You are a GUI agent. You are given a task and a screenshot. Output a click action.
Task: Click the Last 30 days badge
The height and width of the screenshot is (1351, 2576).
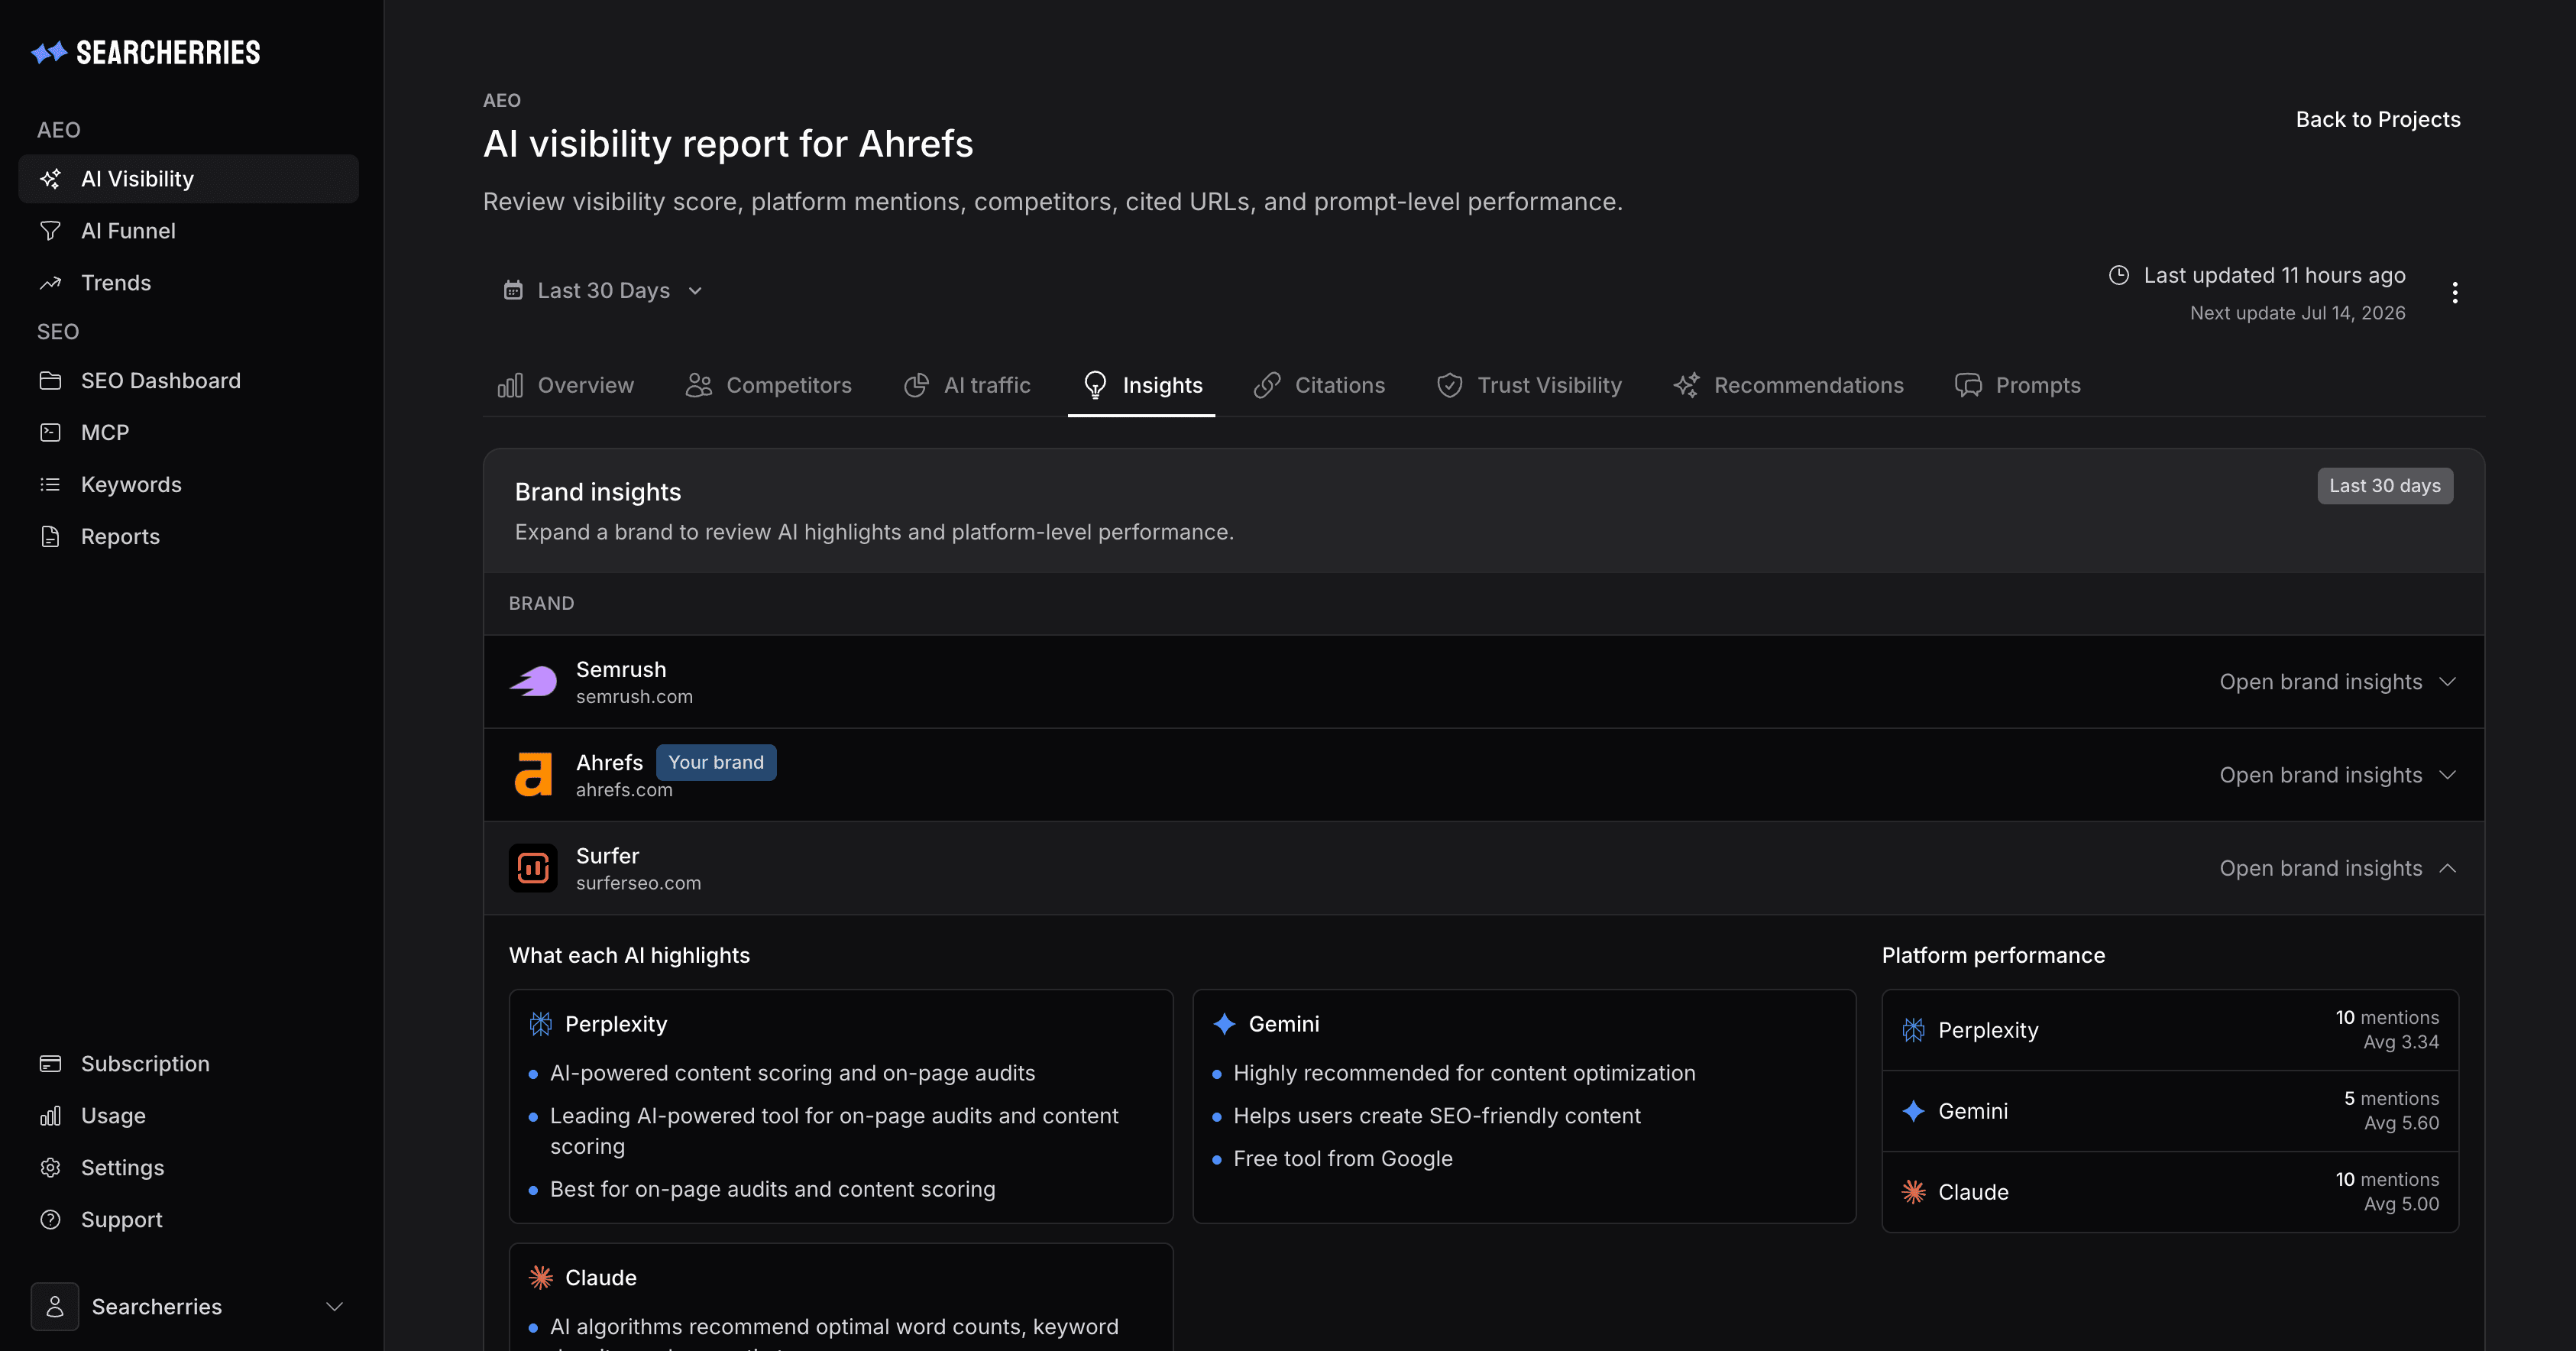[2385, 486]
